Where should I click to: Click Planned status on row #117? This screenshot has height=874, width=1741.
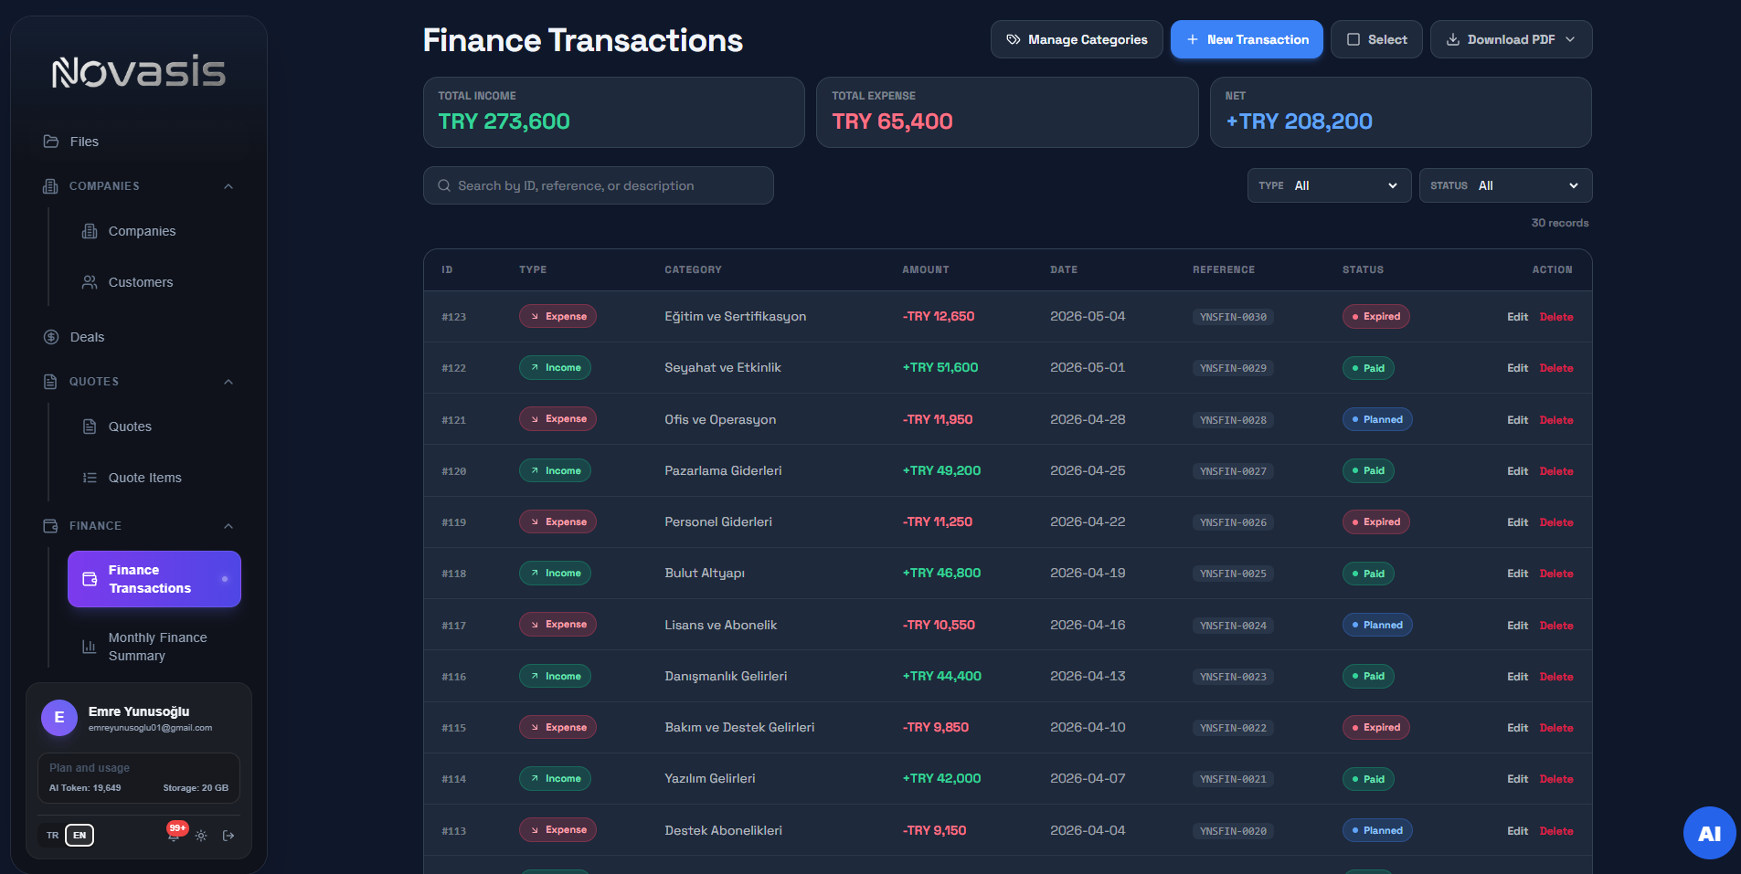point(1377,625)
